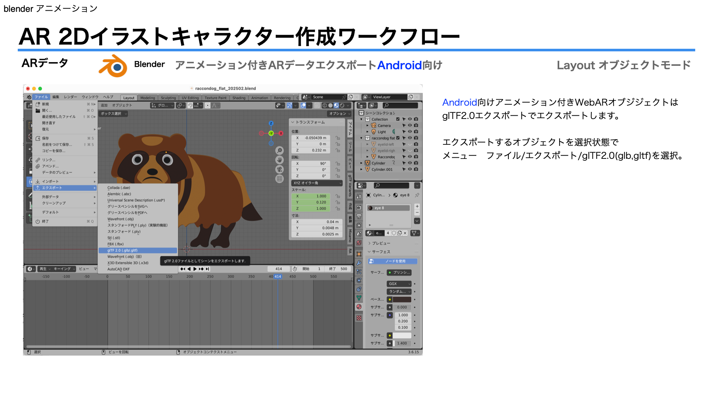Hide Cylinder.001 in viewport
Screen dimensions: 710x399
tap(410, 170)
